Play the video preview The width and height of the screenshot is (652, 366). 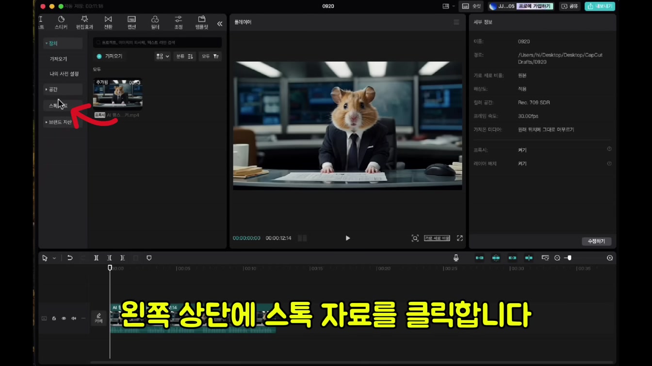tap(347, 238)
